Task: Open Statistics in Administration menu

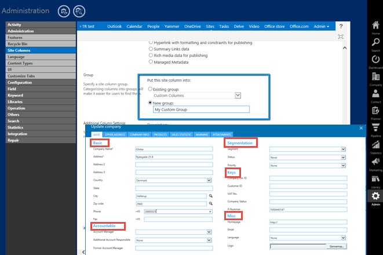Action: click(x=41, y=128)
